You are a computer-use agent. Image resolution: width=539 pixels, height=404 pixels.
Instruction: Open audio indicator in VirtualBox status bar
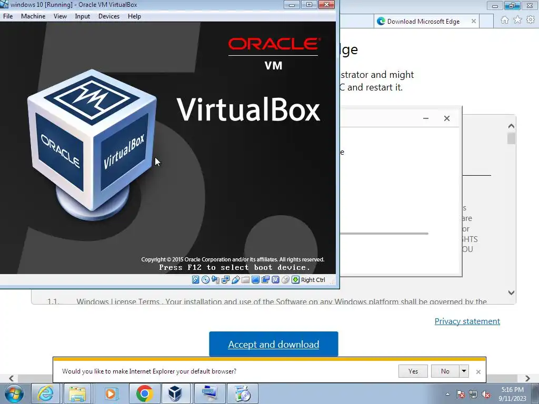[215, 280]
